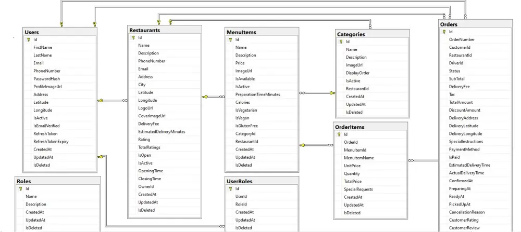This screenshot has width=521, height=232.
Task: Click the primary key icon in Roles table
Action: (x=21, y=188)
